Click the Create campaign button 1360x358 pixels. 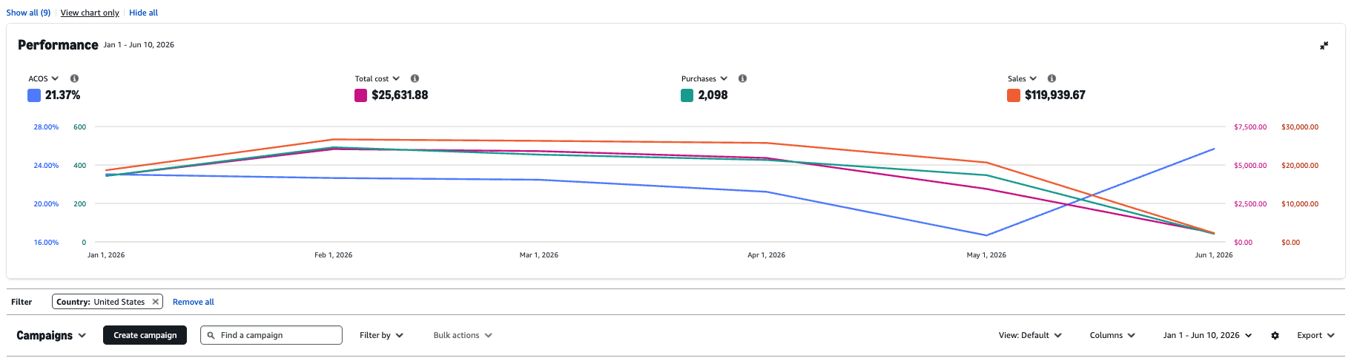[x=145, y=335]
